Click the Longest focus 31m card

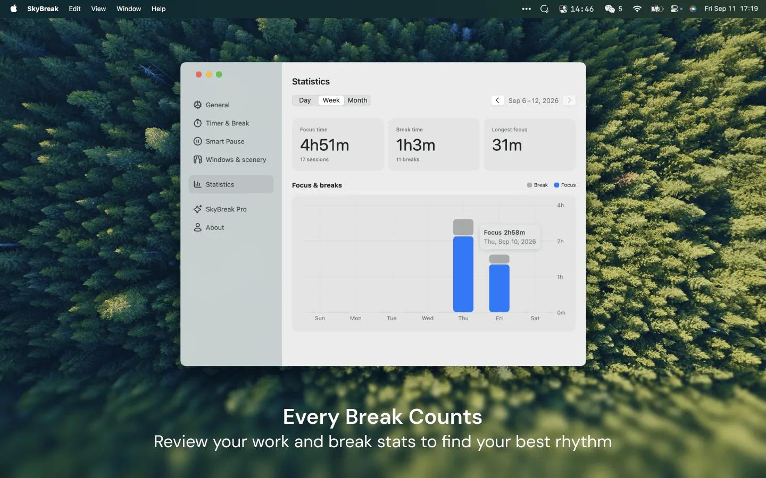[530, 144]
